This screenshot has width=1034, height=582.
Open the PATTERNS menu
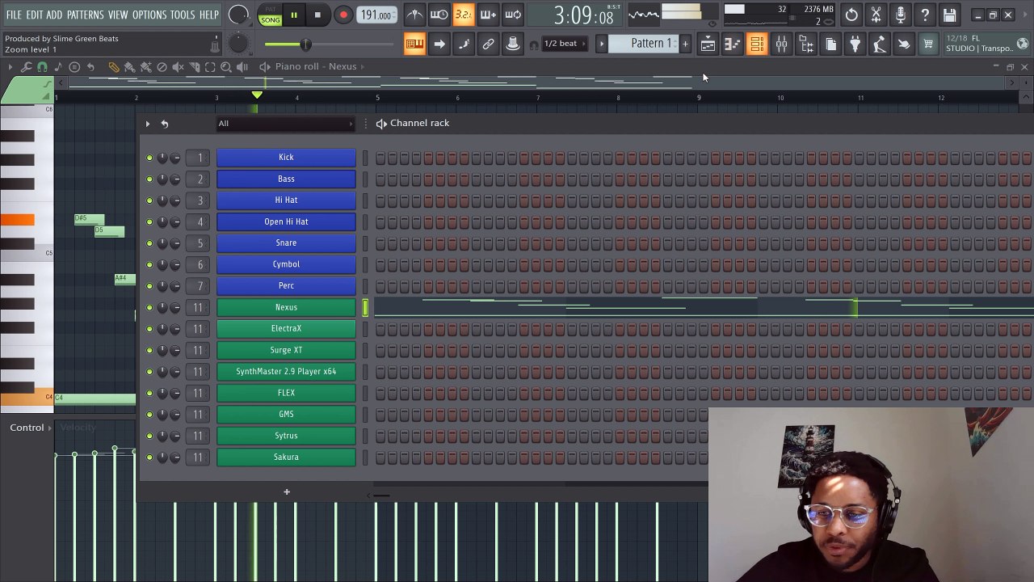tap(86, 15)
